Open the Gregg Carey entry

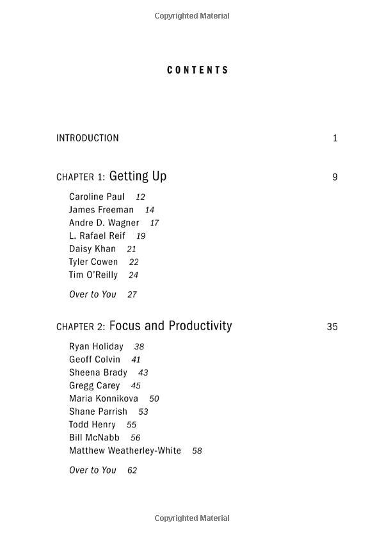point(95,386)
